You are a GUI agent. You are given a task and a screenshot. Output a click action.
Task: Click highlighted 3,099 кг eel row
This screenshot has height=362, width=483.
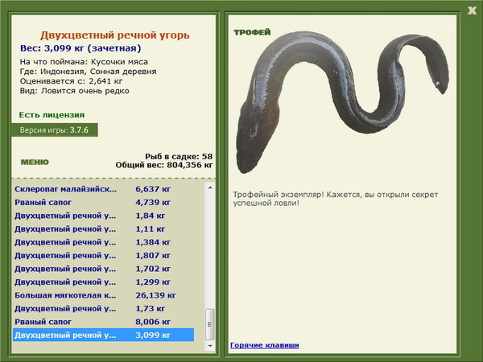104,335
